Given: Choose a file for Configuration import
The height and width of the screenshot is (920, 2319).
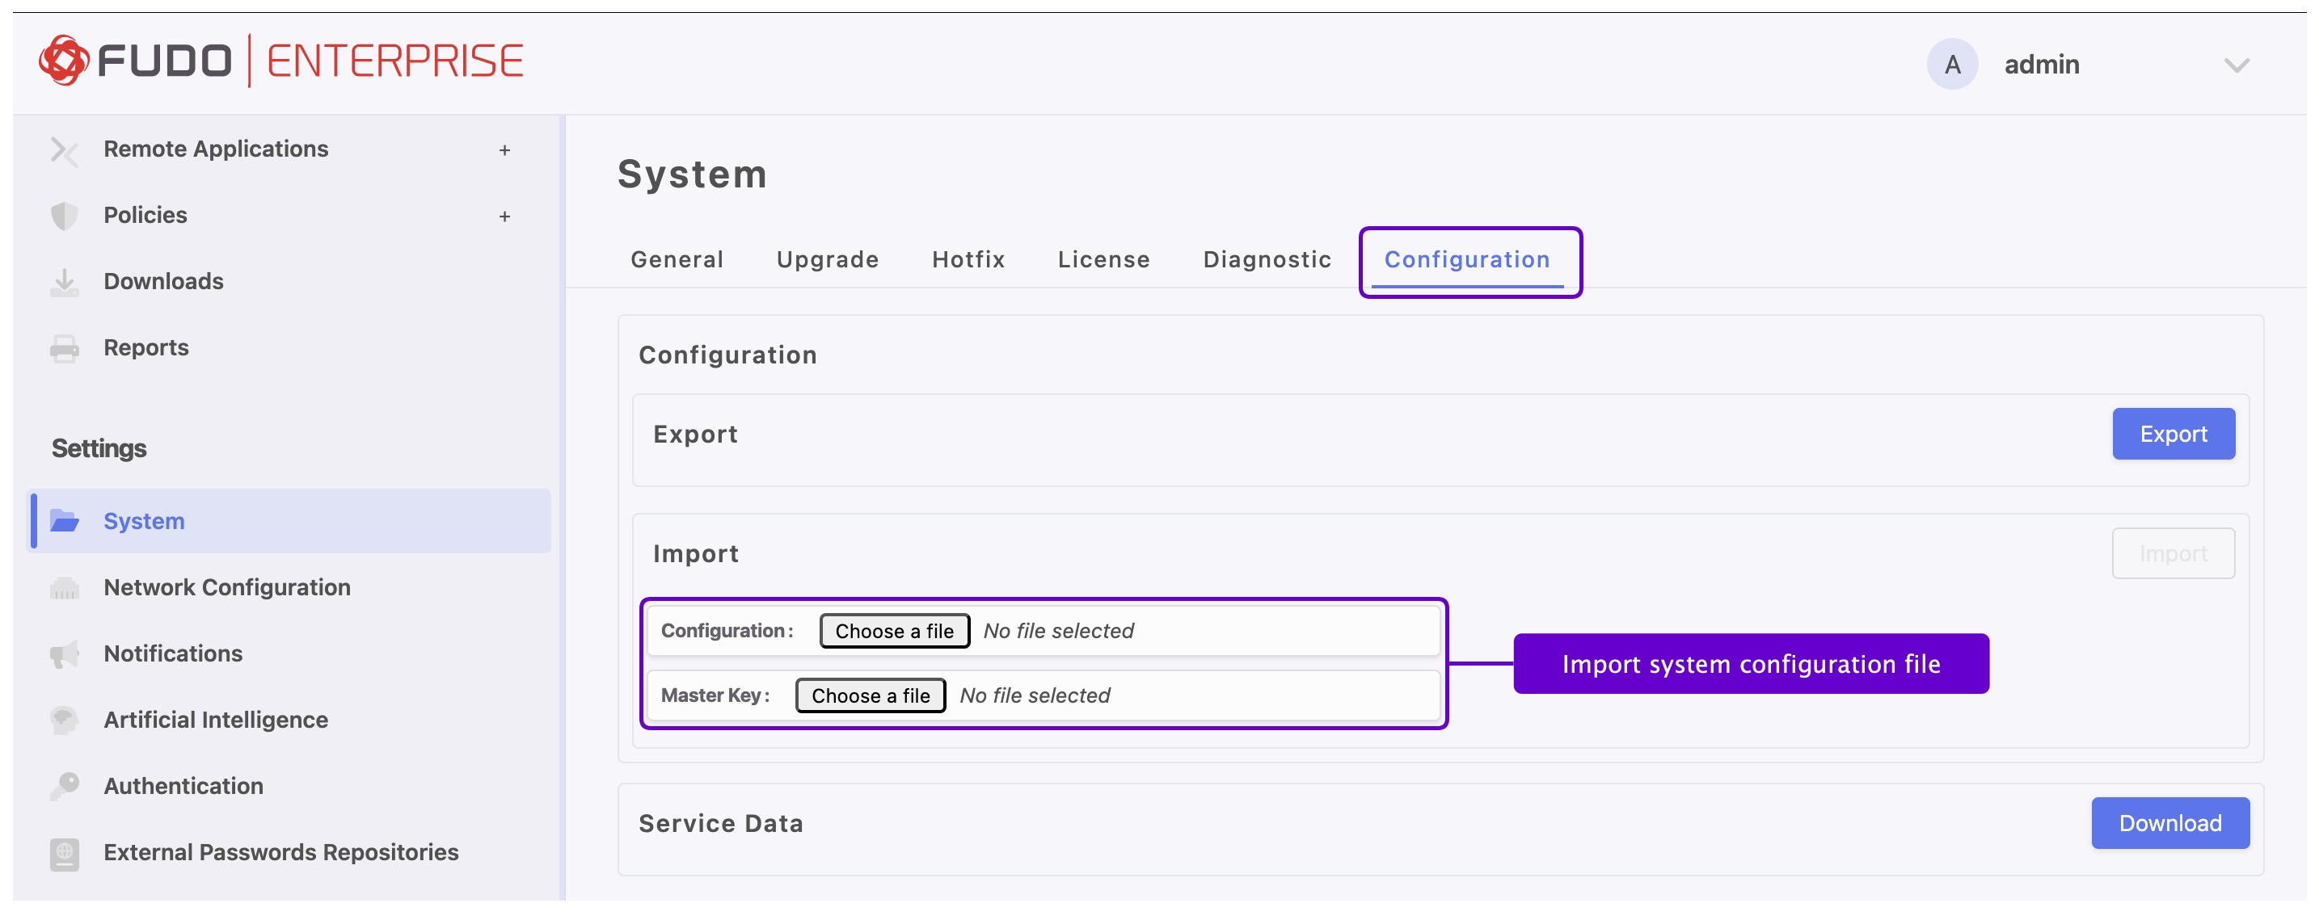Looking at the screenshot, I should point(894,632).
